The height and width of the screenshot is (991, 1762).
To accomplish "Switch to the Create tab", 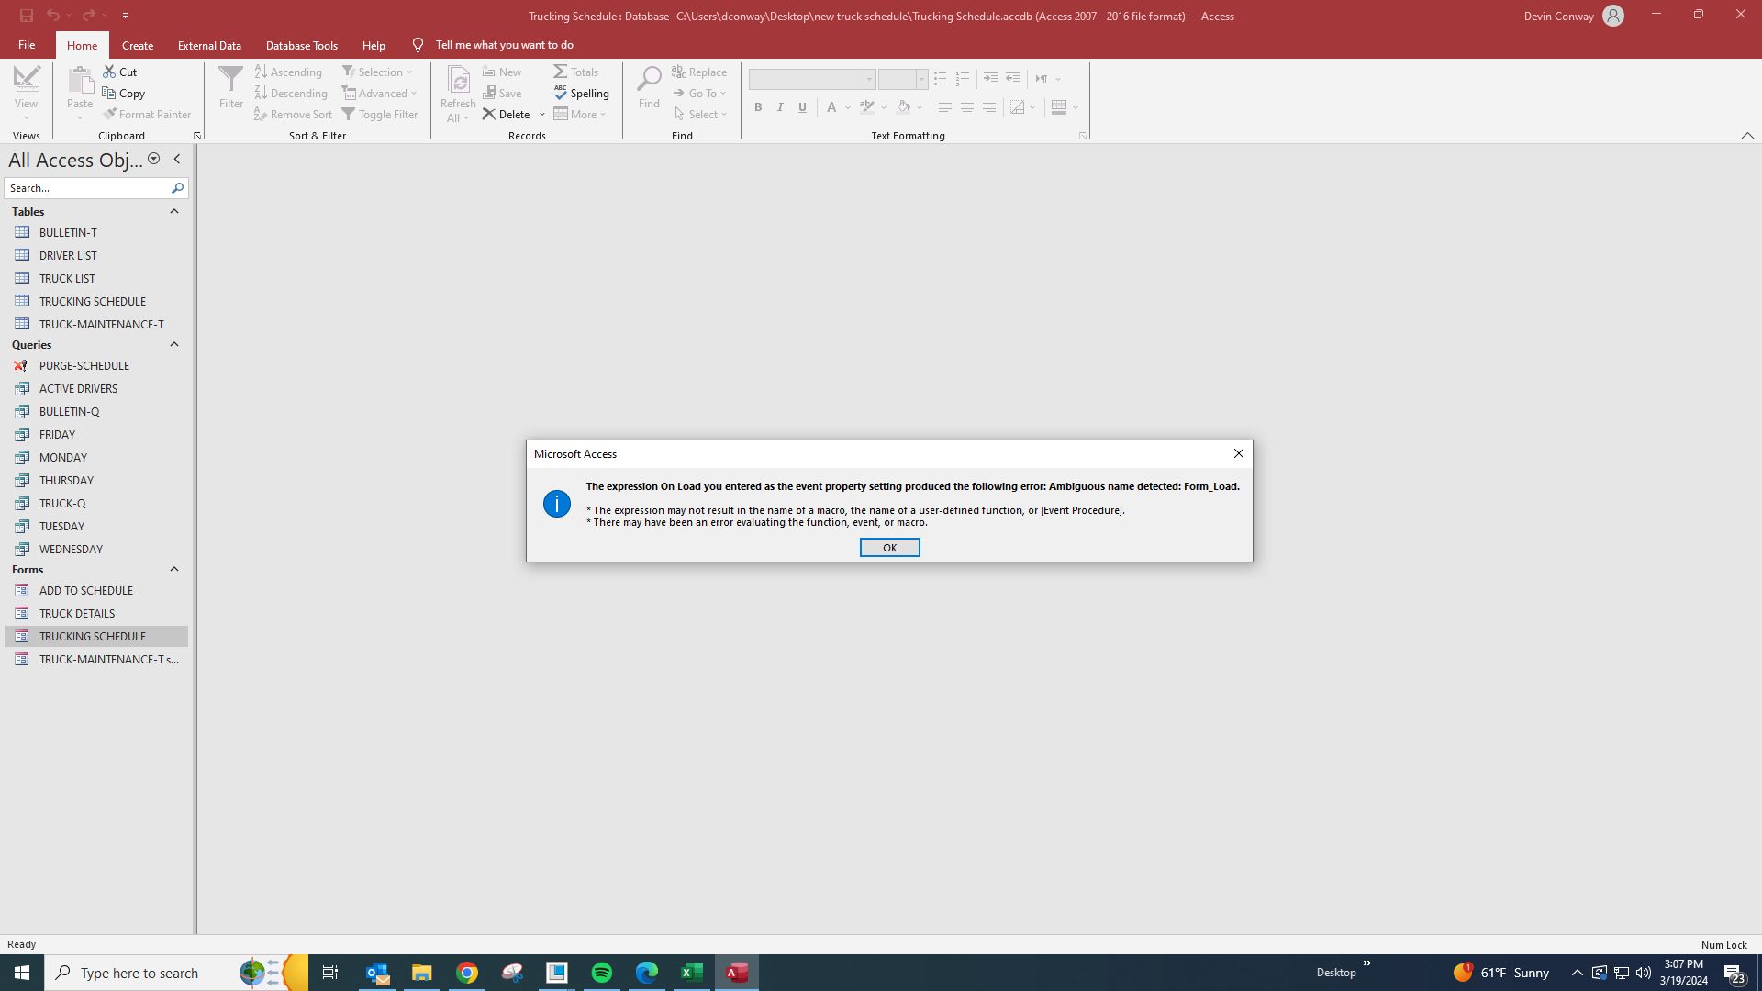I will [x=137, y=45].
